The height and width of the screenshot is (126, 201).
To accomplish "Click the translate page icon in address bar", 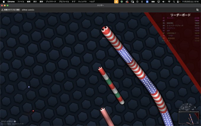I will 197,10.
